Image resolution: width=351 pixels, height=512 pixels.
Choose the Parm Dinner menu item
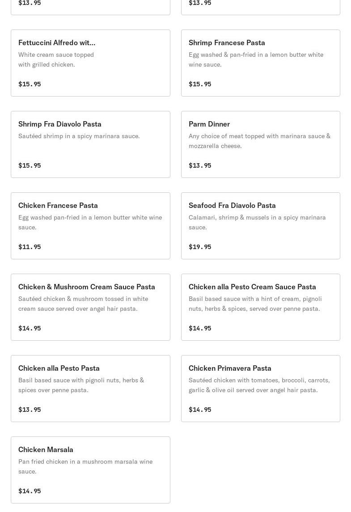[x=209, y=124]
